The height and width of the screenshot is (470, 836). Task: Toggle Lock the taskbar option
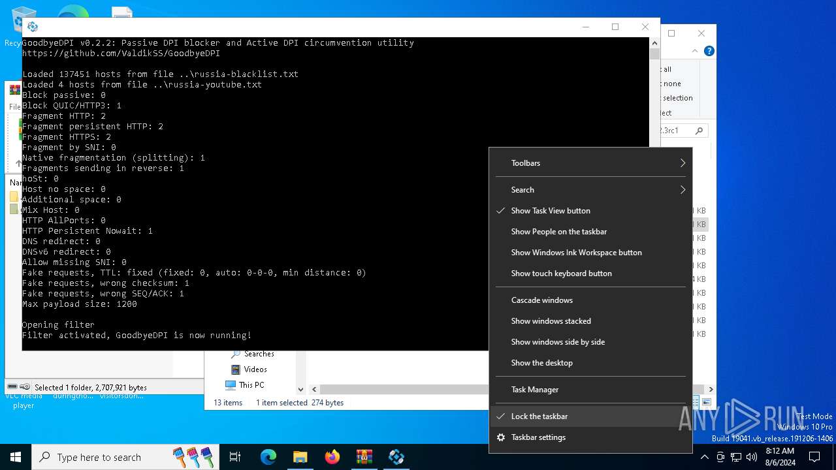click(590, 416)
